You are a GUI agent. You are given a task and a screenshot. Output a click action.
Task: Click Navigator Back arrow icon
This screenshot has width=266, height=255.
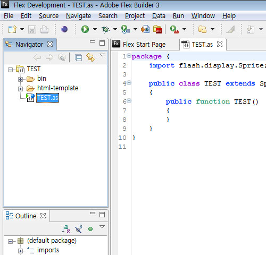[x=37, y=57]
